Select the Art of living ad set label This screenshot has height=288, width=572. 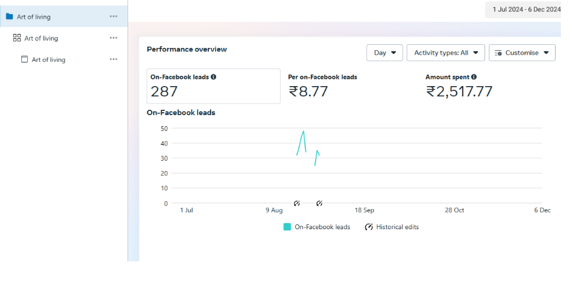click(41, 38)
